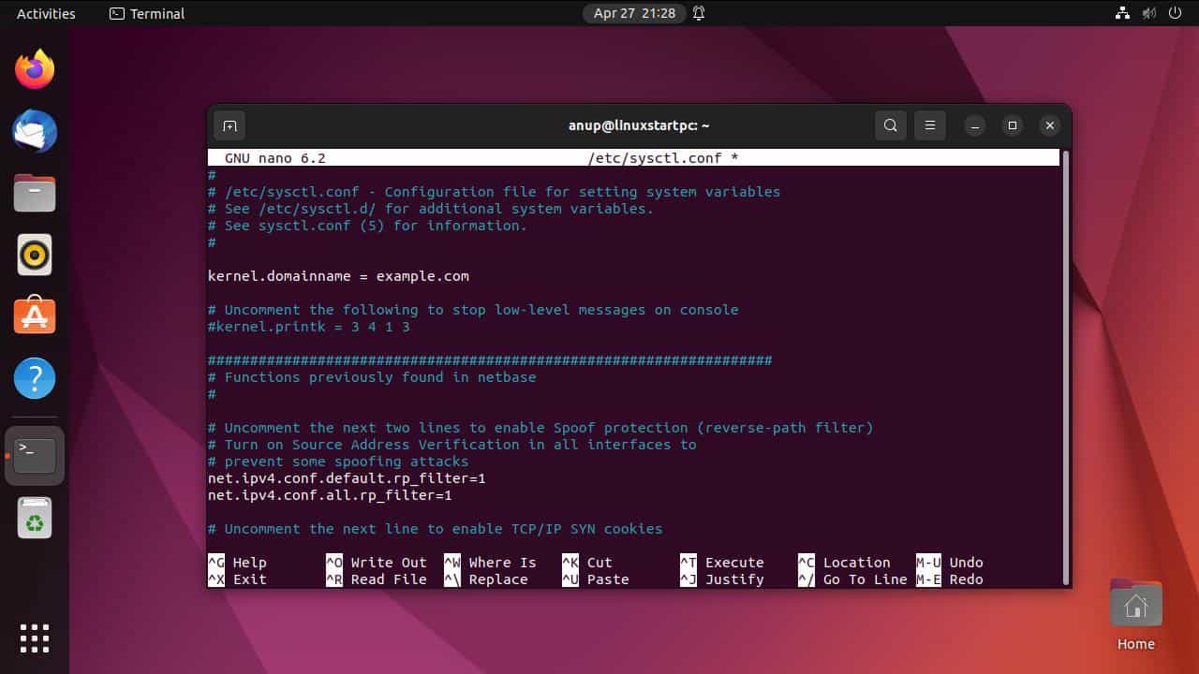Click Activities in the top bar
The image size is (1199, 674).
43,13
